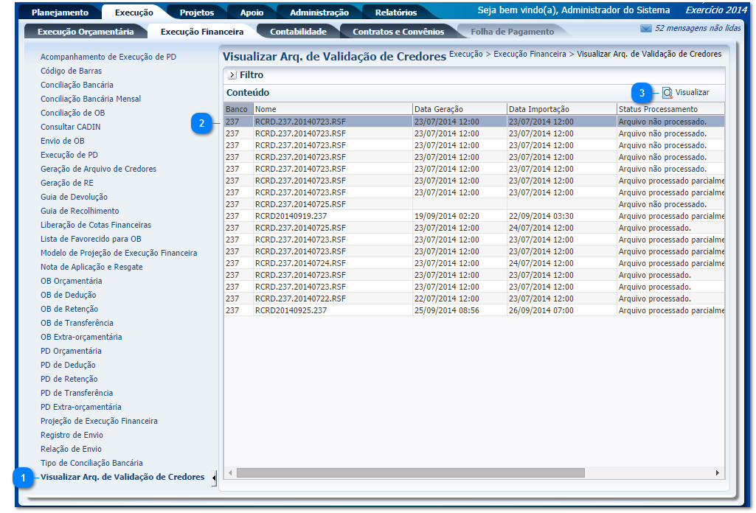Click the table's left scroll arrow
756x513 pixels.
229,472
